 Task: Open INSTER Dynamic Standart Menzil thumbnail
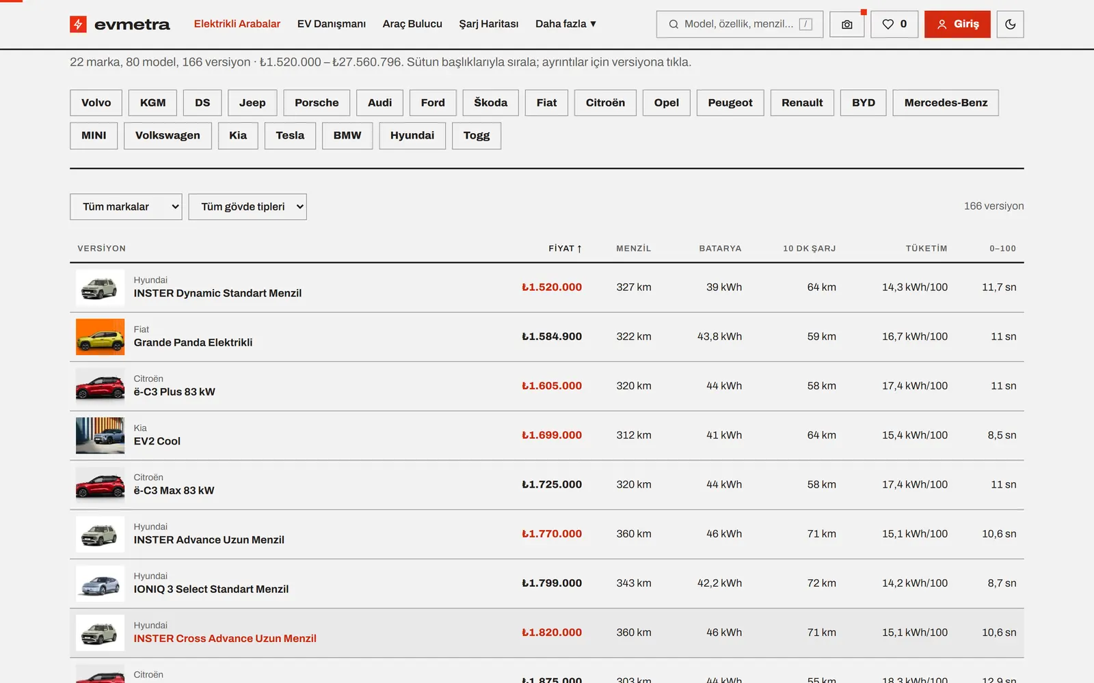(100, 288)
